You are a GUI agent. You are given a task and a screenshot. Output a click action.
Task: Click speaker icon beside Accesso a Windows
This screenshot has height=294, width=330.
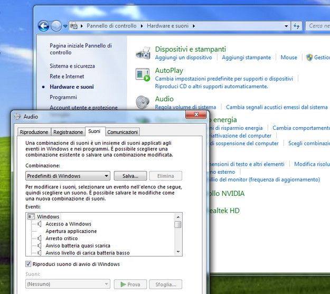[x=40, y=224]
